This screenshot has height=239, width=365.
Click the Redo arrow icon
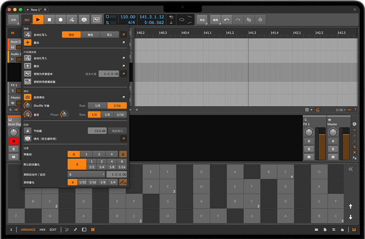[238, 19]
